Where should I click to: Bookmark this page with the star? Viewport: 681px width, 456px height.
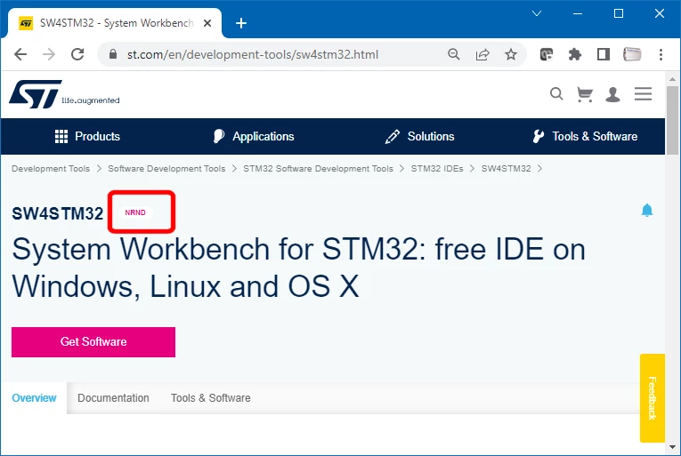pyautogui.click(x=511, y=54)
